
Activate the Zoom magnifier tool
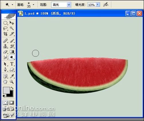coord(12,82)
